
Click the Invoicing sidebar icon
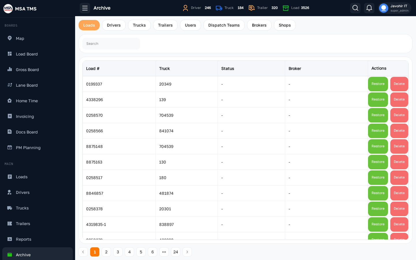pos(10,116)
